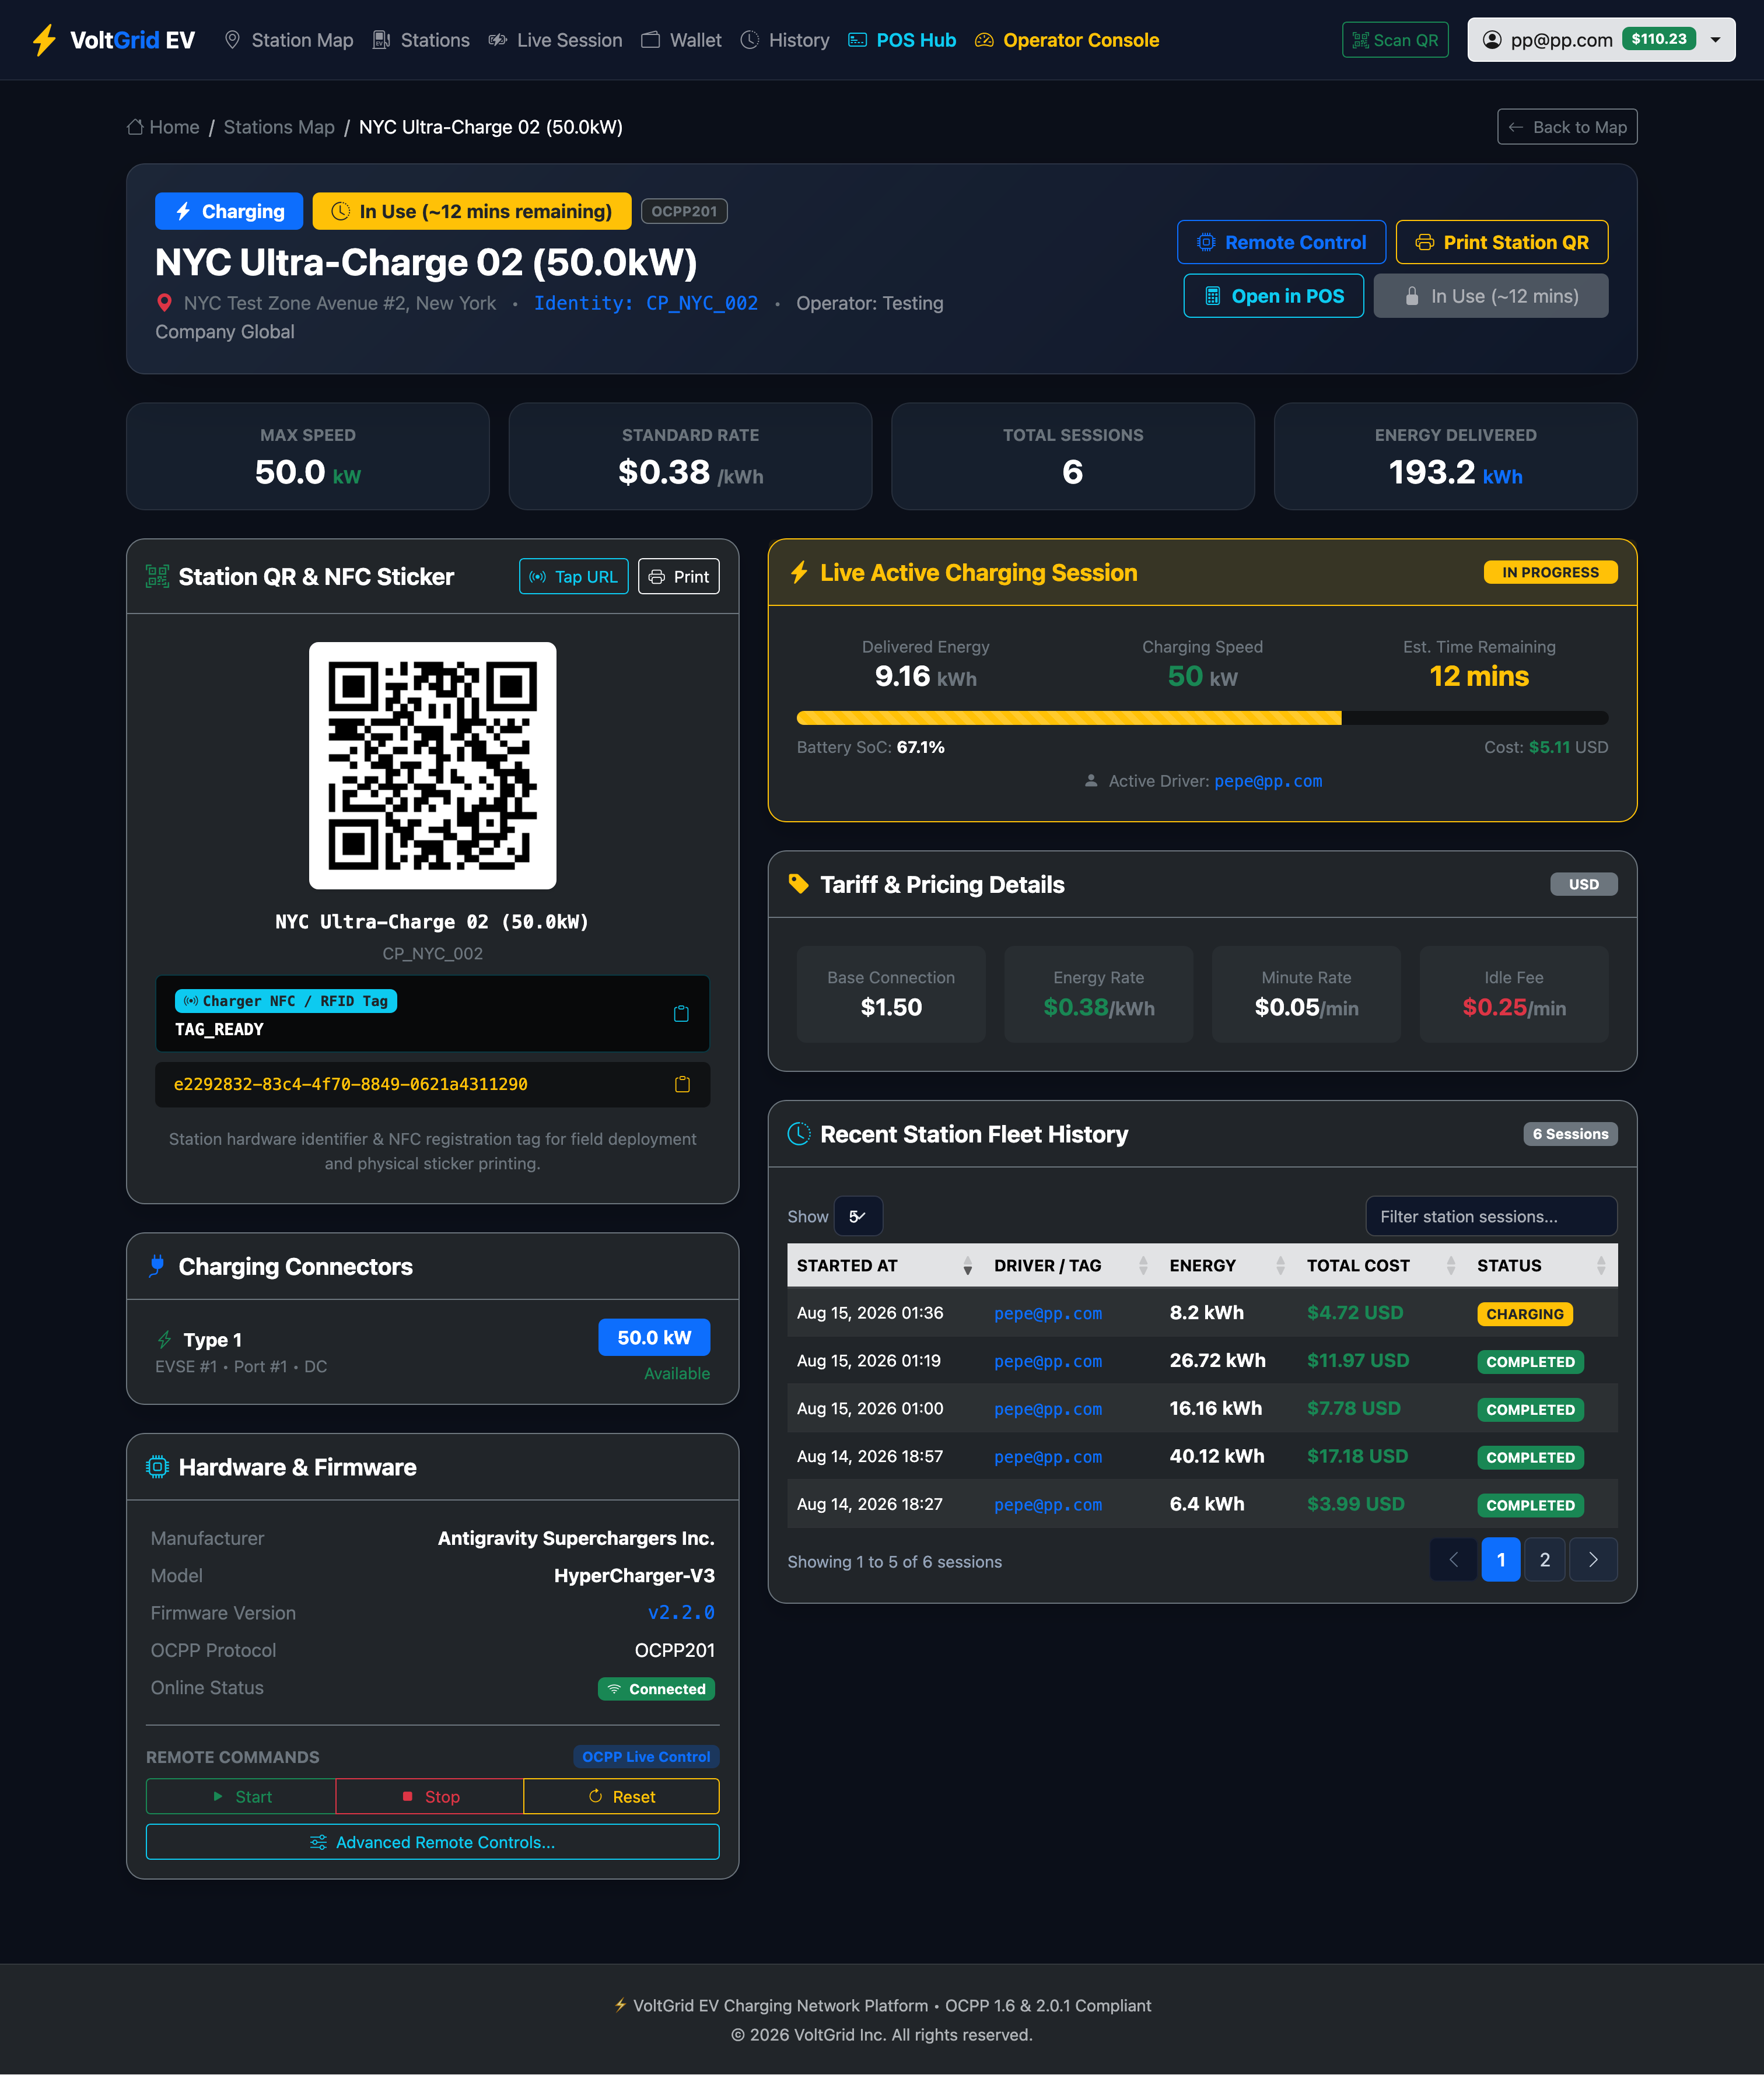Click the Print button in QR sticker panel
Viewport: 1764px width, 2075px height.
point(679,577)
